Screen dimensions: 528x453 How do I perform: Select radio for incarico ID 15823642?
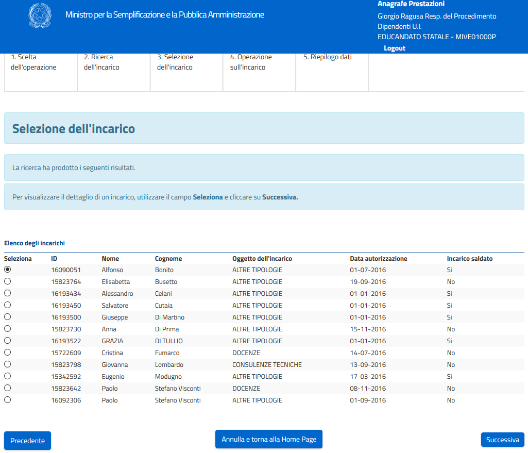coord(8,388)
